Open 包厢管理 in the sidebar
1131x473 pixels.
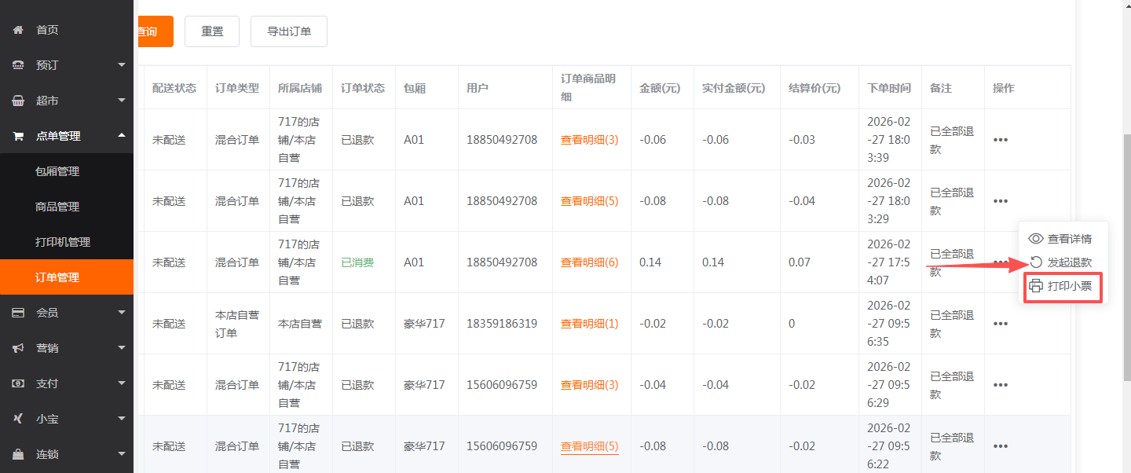point(57,171)
